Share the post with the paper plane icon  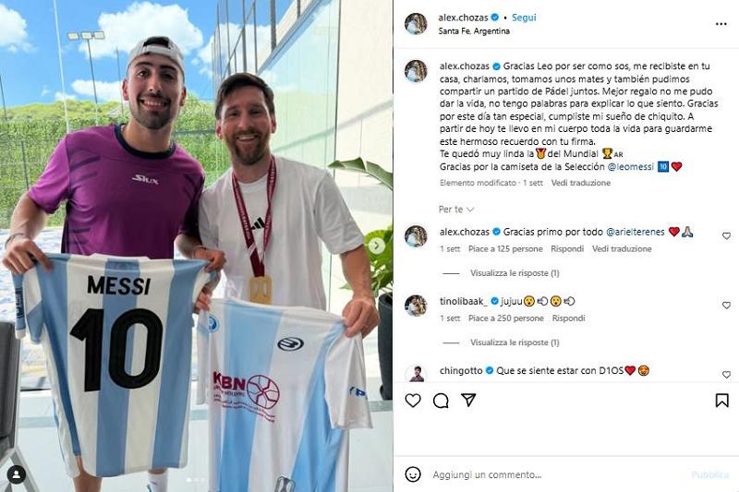pyautogui.click(x=468, y=401)
